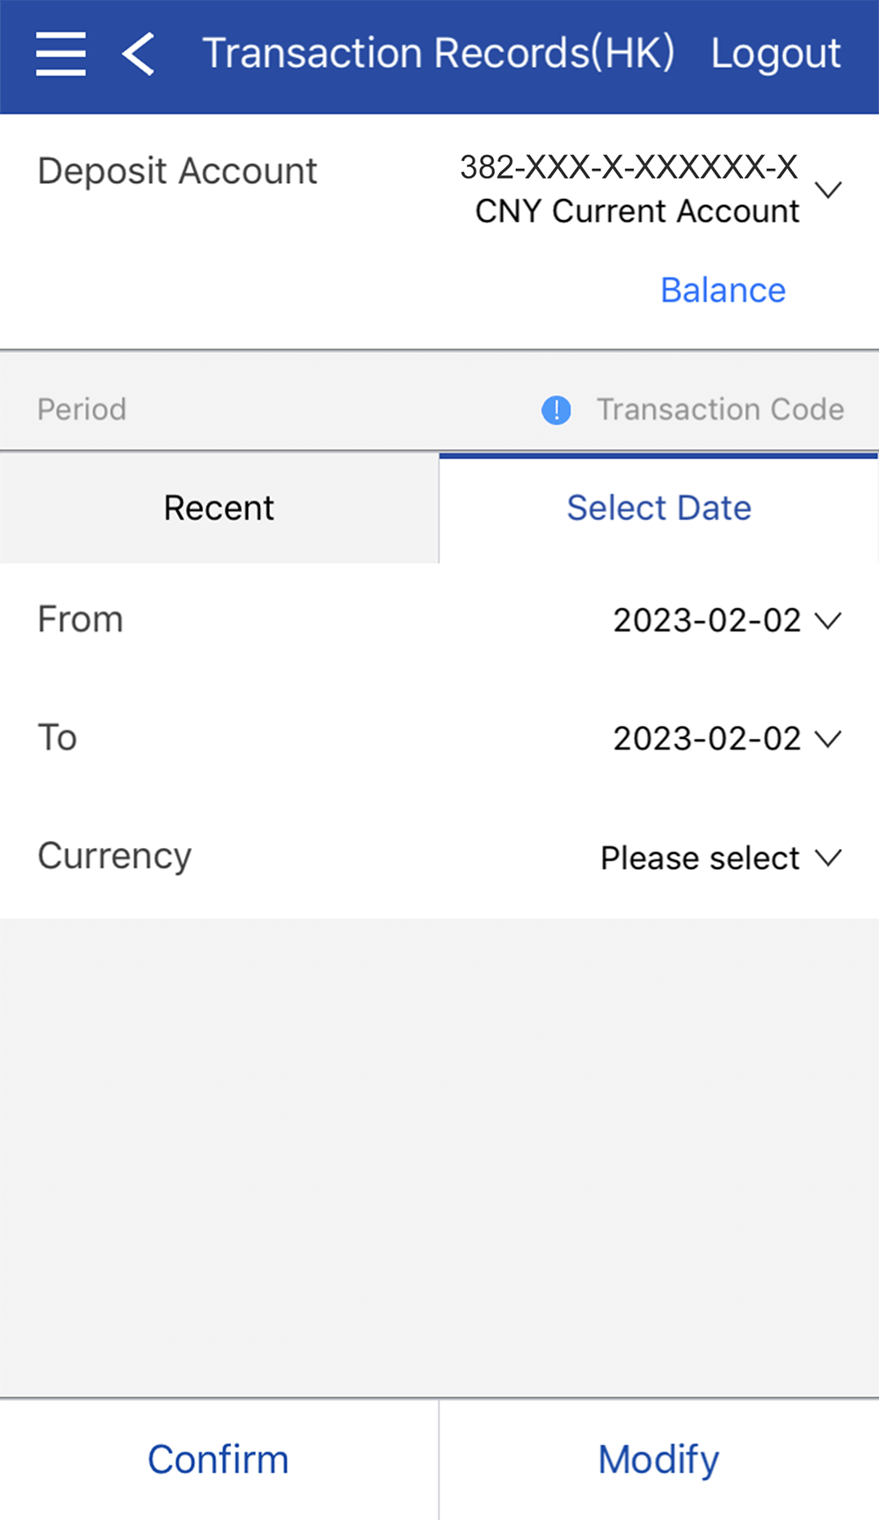Screen dimensions: 879x1520
Task: Switch to the Recent tab
Action: pos(219,508)
